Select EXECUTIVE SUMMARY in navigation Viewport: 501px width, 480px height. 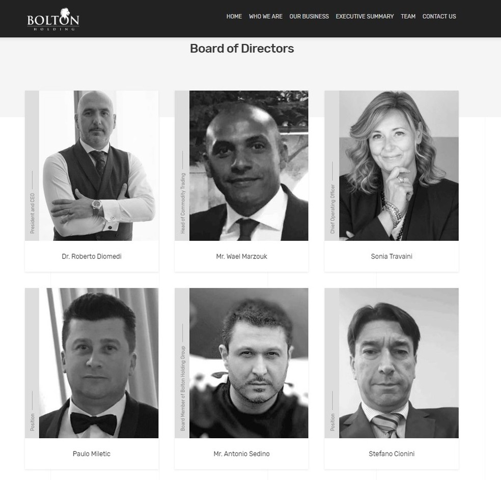(365, 16)
